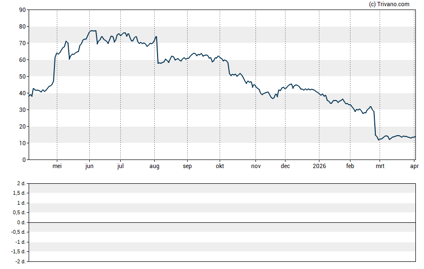Click the 'feb' month axis label

coord(350,166)
